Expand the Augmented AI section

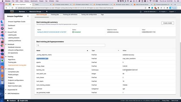[6, 90]
